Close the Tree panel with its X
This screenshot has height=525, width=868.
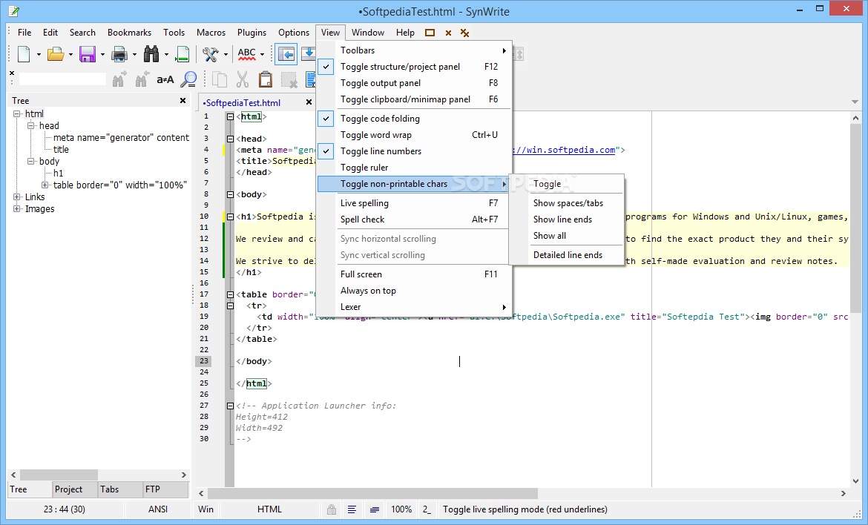pos(183,101)
